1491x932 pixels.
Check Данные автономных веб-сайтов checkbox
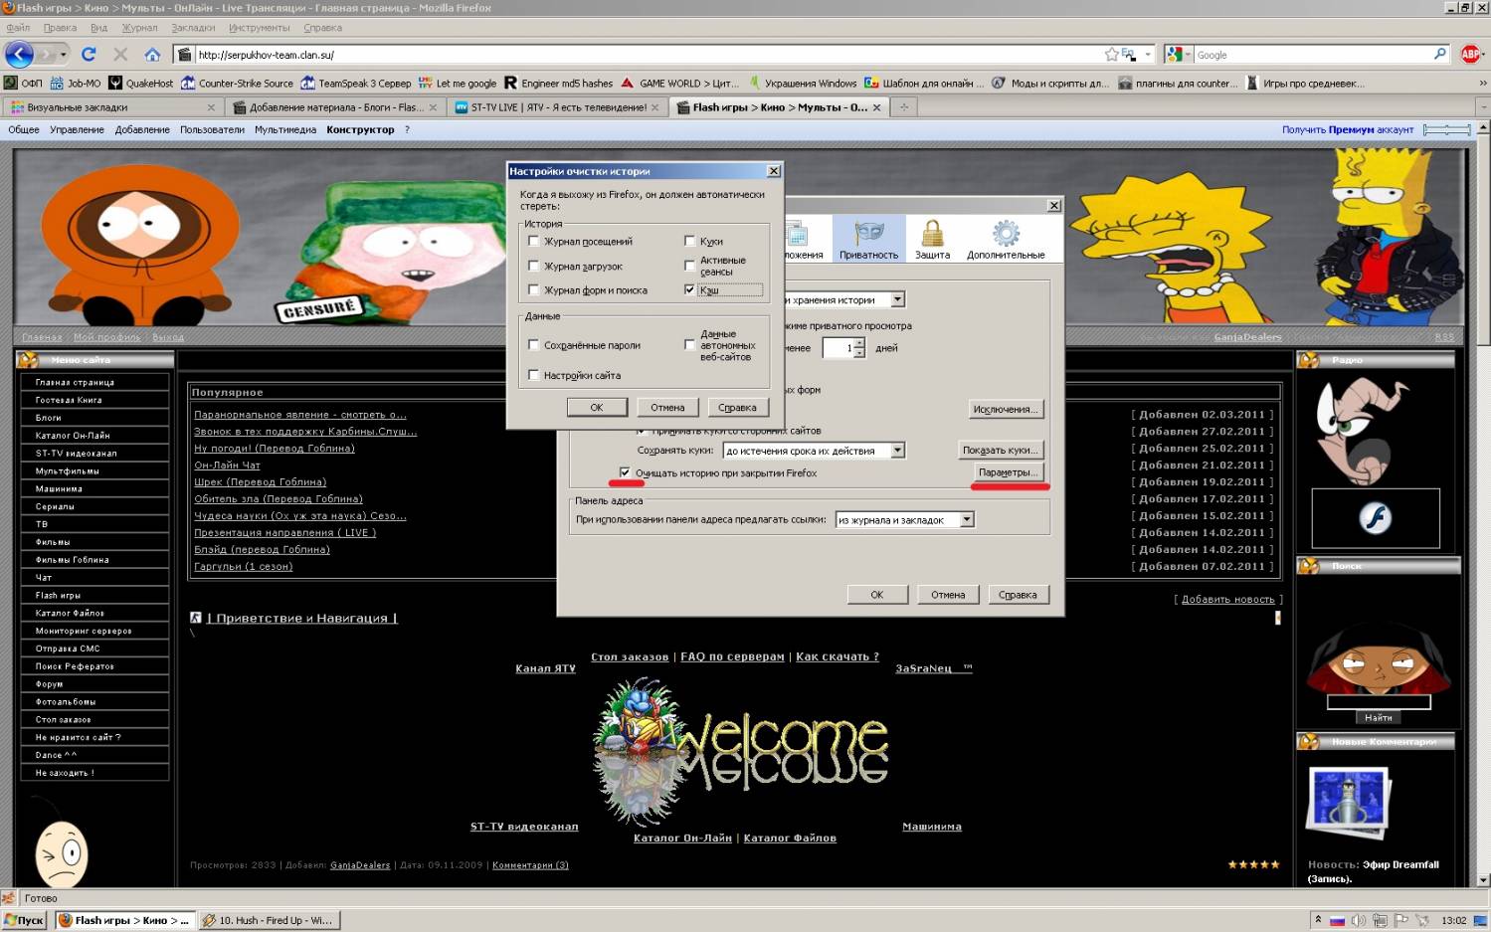689,345
